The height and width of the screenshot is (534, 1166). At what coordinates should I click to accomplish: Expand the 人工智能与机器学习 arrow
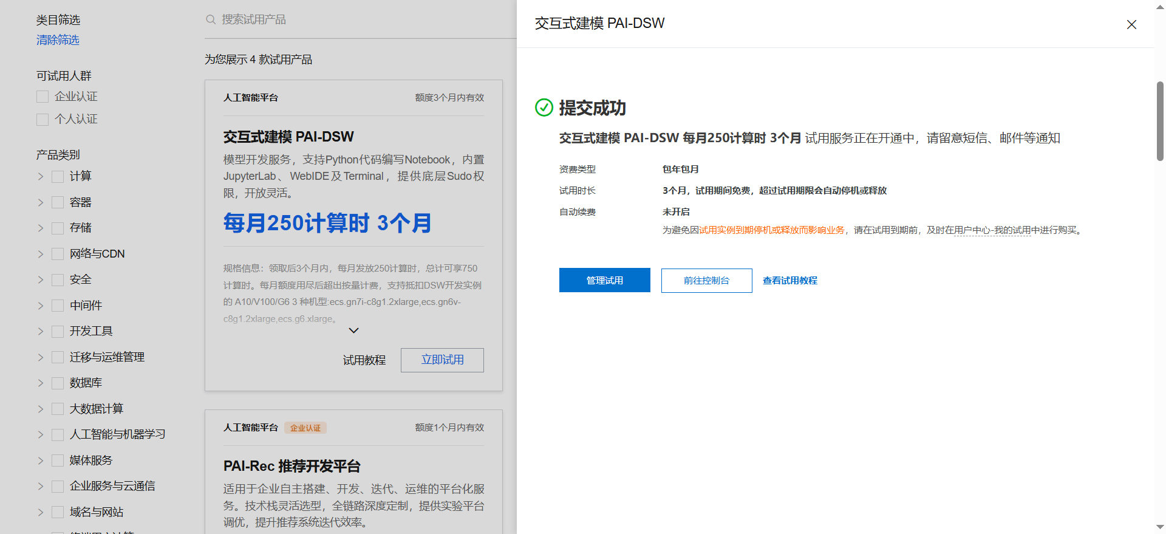[x=41, y=434]
